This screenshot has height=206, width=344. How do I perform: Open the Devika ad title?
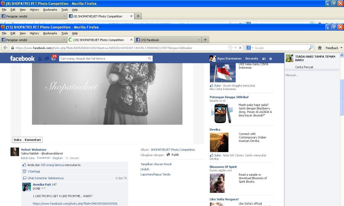(215, 130)
